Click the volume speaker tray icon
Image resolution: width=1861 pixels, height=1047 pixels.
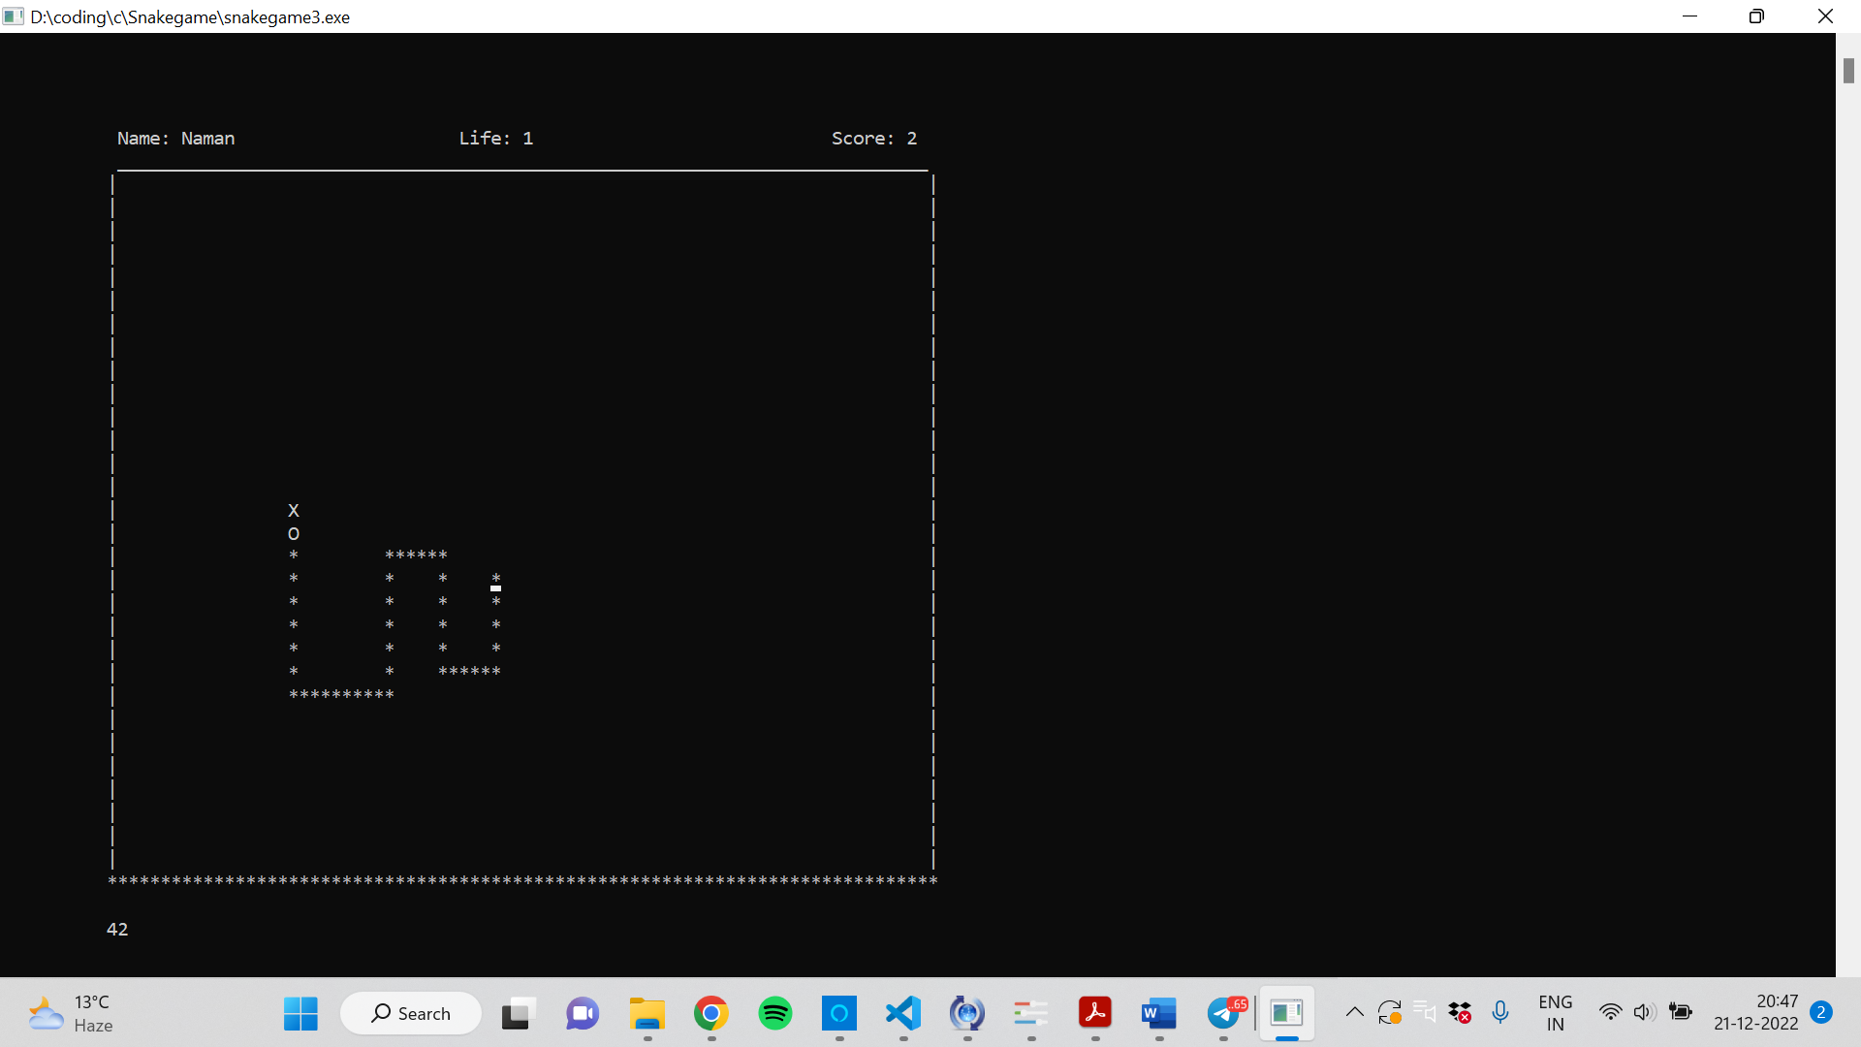1644,1013
